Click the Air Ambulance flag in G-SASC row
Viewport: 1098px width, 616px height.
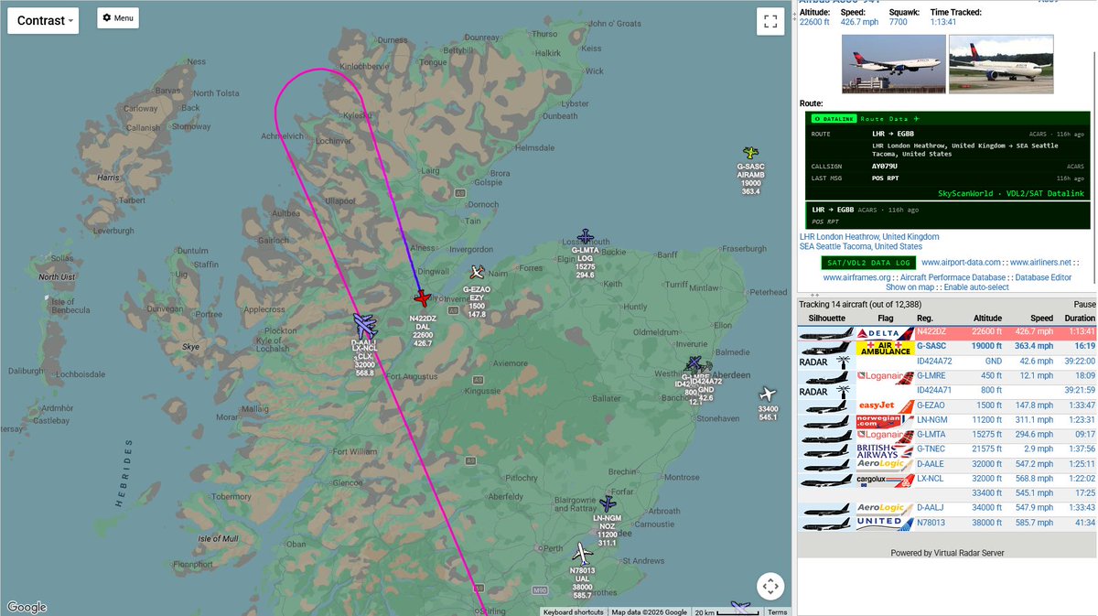885,348
